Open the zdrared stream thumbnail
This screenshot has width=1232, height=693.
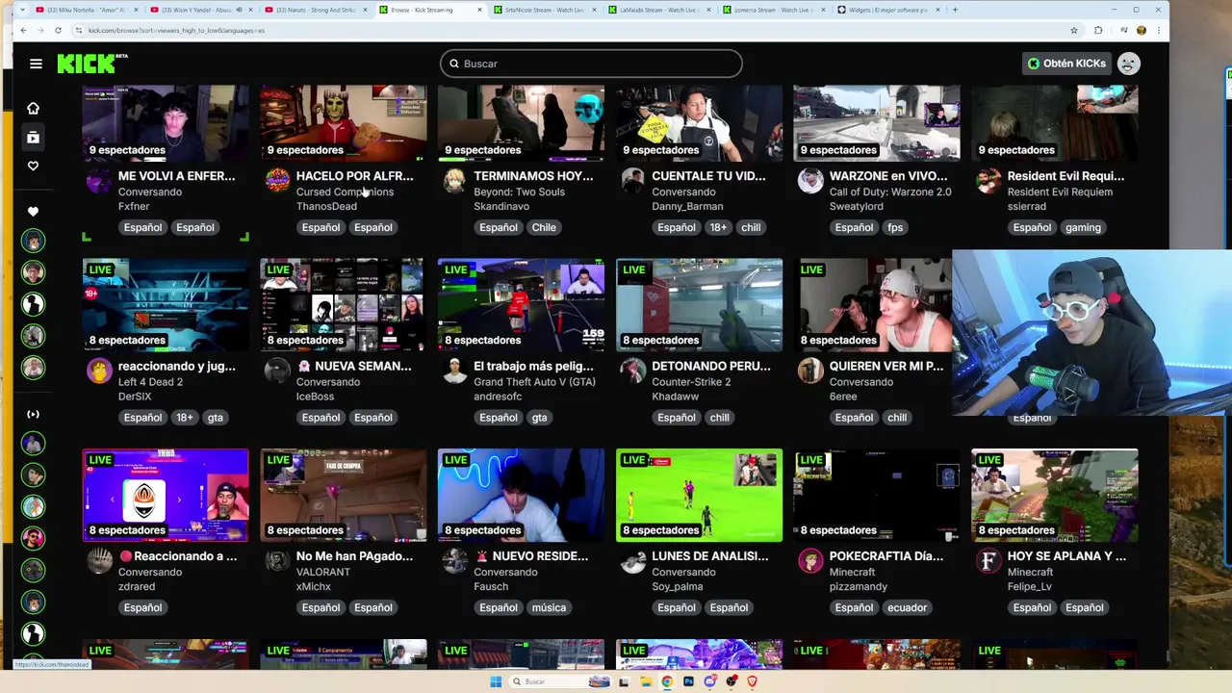pos(166,495)
